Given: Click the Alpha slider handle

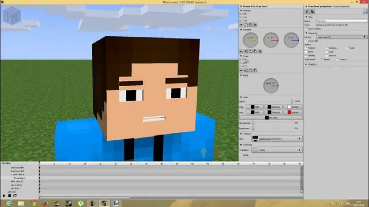Looking at the screenshot, I should (291, 101).
